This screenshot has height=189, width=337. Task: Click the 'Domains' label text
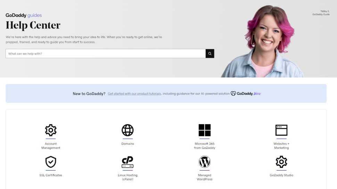128,144
